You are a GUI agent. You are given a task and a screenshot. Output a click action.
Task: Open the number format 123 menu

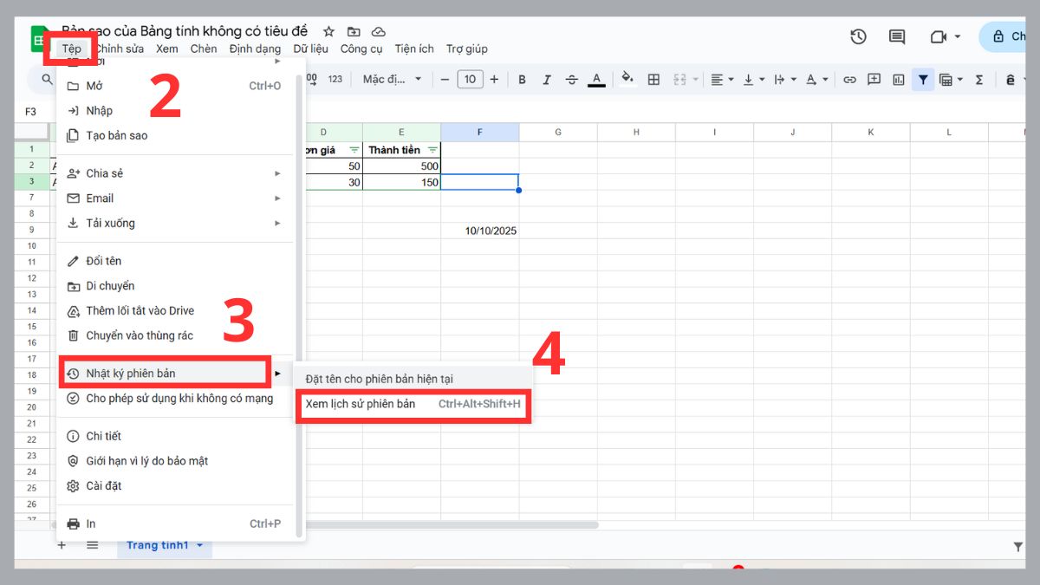click(335, 80)
